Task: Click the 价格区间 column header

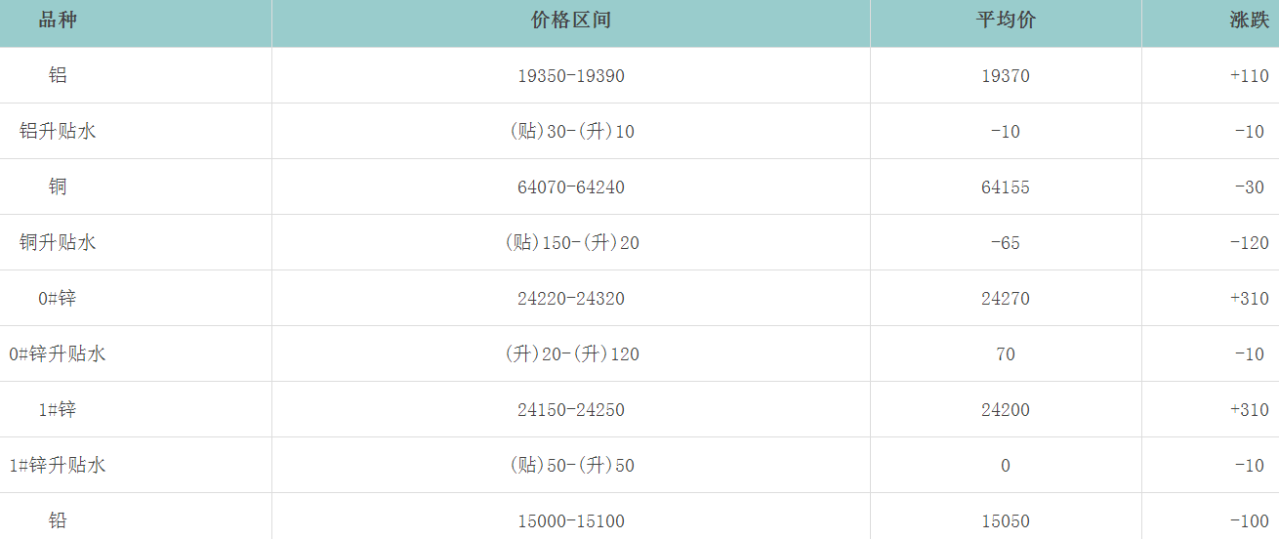Action: [571, 21]
